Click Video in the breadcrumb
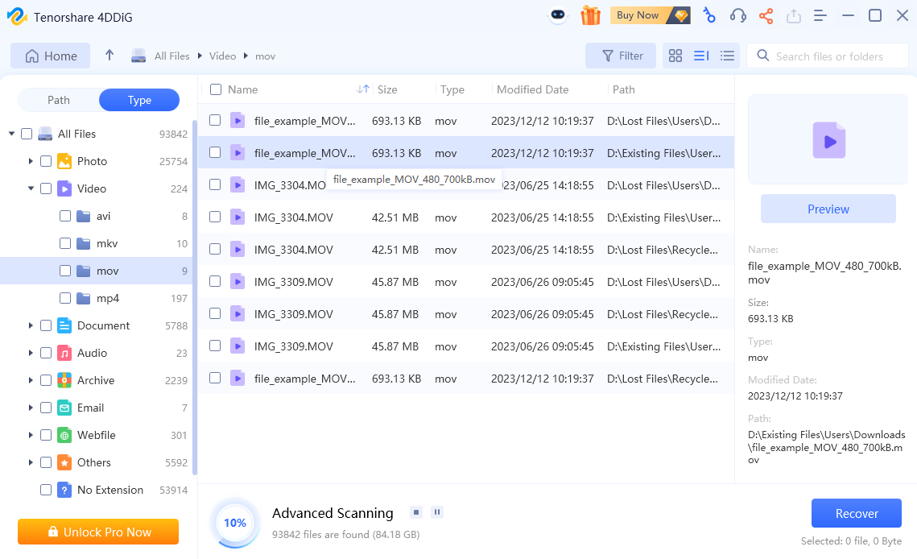Viewport: 917px width, 559px height. coord(223,56)
